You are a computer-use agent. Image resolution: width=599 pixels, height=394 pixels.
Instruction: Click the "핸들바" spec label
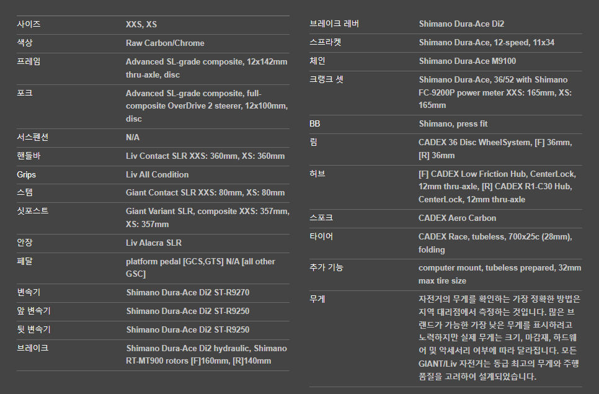click(x=29, y=156)
